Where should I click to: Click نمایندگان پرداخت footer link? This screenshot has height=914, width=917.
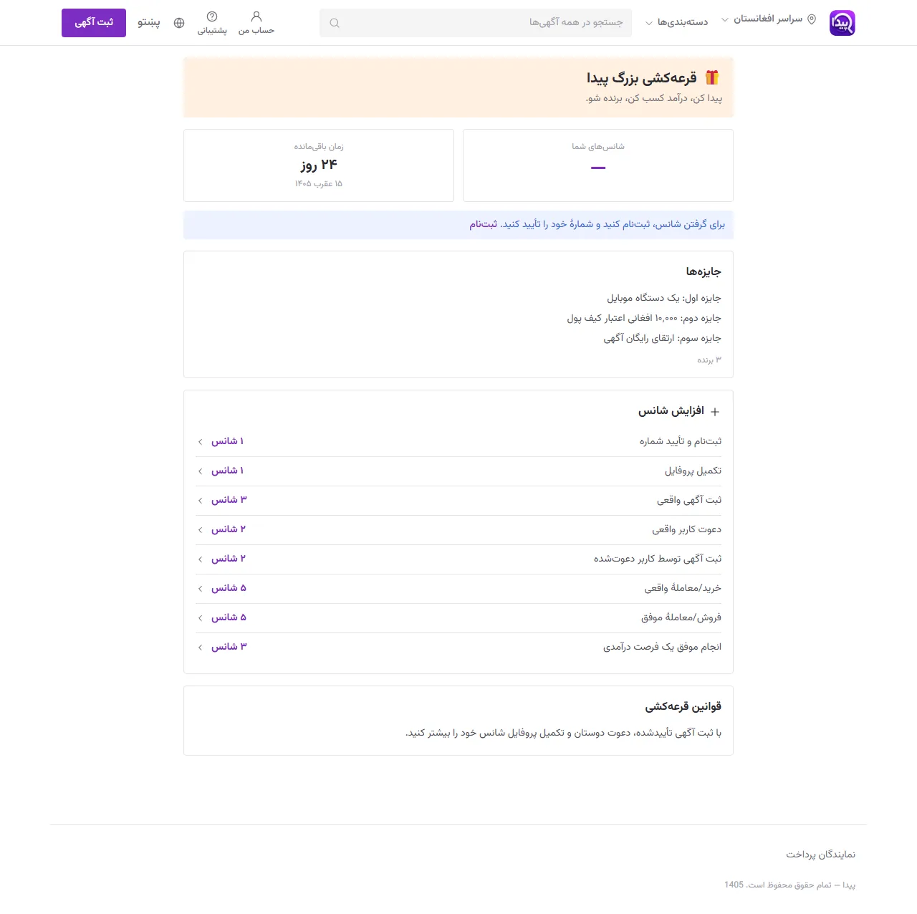820,855
